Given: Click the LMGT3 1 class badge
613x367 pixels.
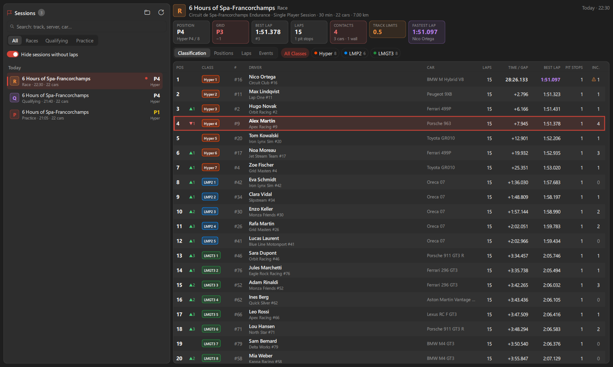Looking at the screenshot, I should coord(211,256).
